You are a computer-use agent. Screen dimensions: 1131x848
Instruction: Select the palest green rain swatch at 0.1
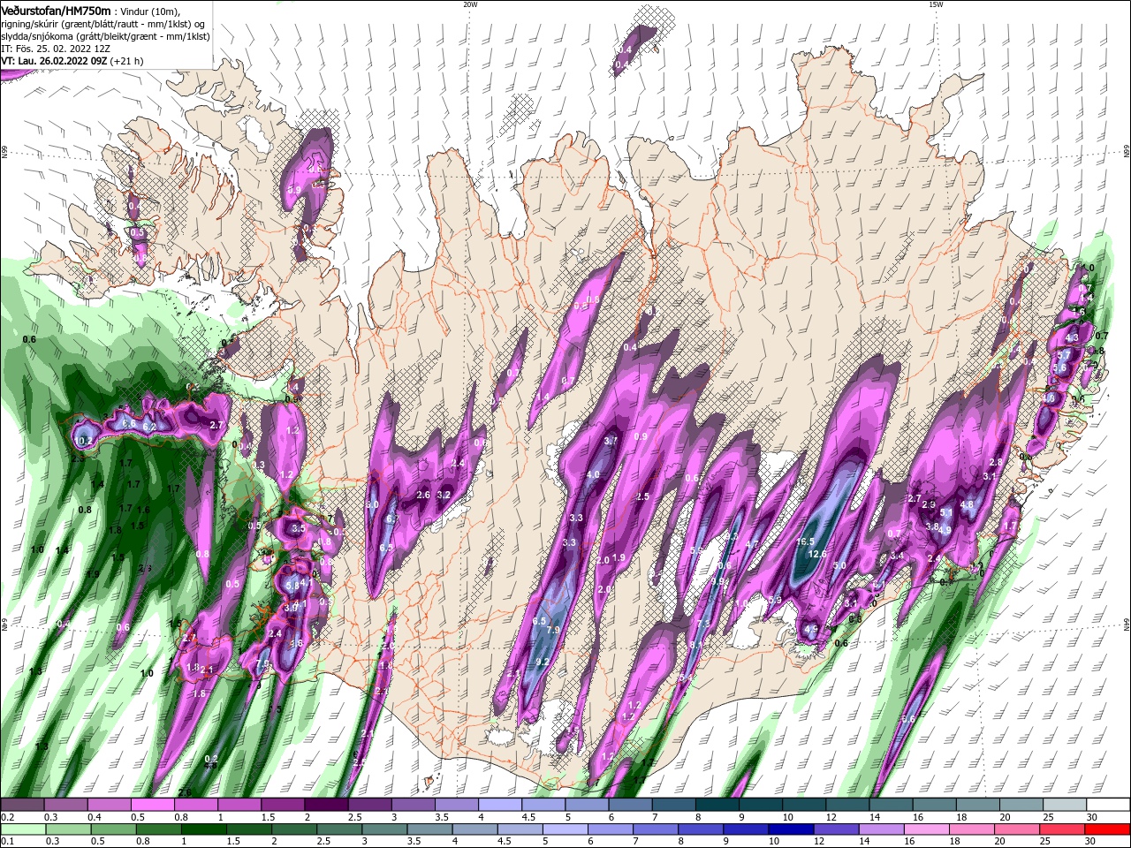(22, 829)
